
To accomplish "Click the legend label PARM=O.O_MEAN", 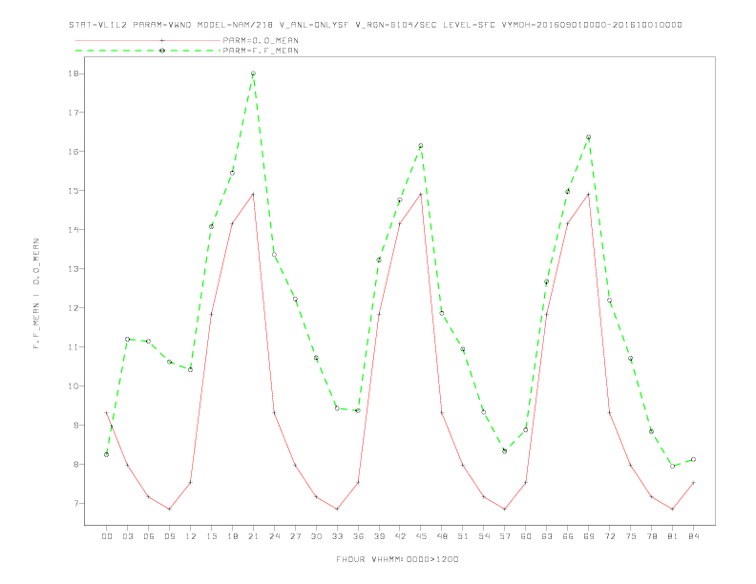I will click(261, 40).
